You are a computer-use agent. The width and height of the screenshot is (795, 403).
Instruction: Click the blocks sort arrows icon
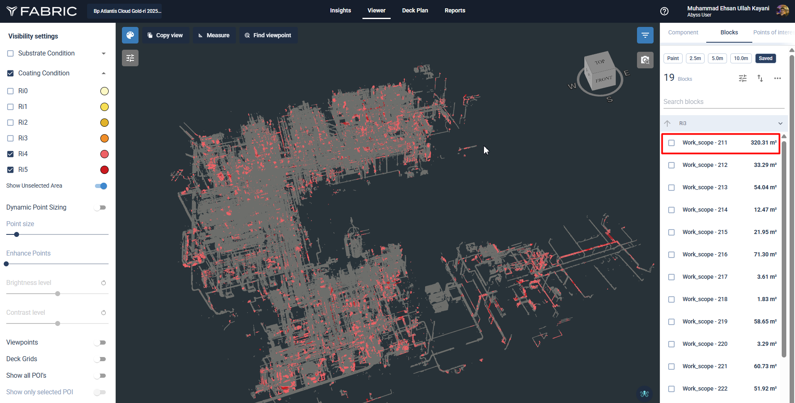(x=760, y=78)
